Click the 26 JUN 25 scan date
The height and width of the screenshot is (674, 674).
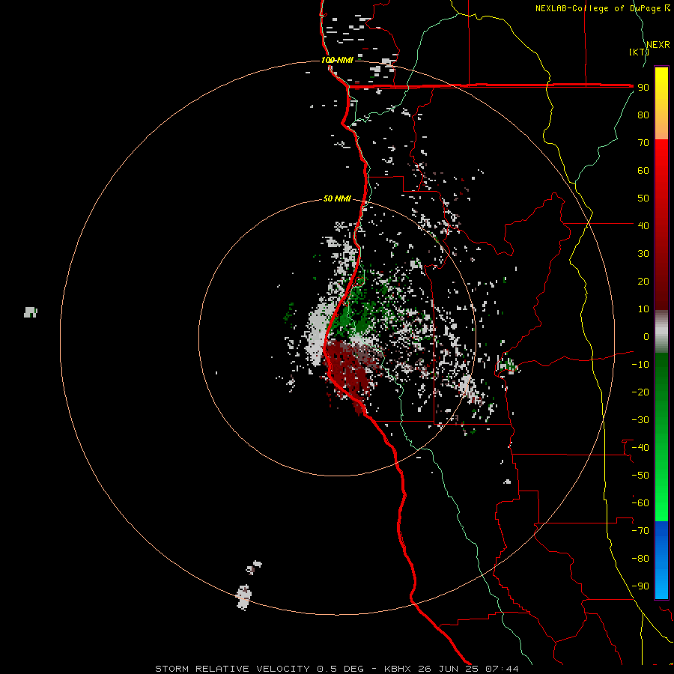point(449,669)
